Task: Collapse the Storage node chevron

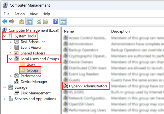Action: (x=5, y=87)
